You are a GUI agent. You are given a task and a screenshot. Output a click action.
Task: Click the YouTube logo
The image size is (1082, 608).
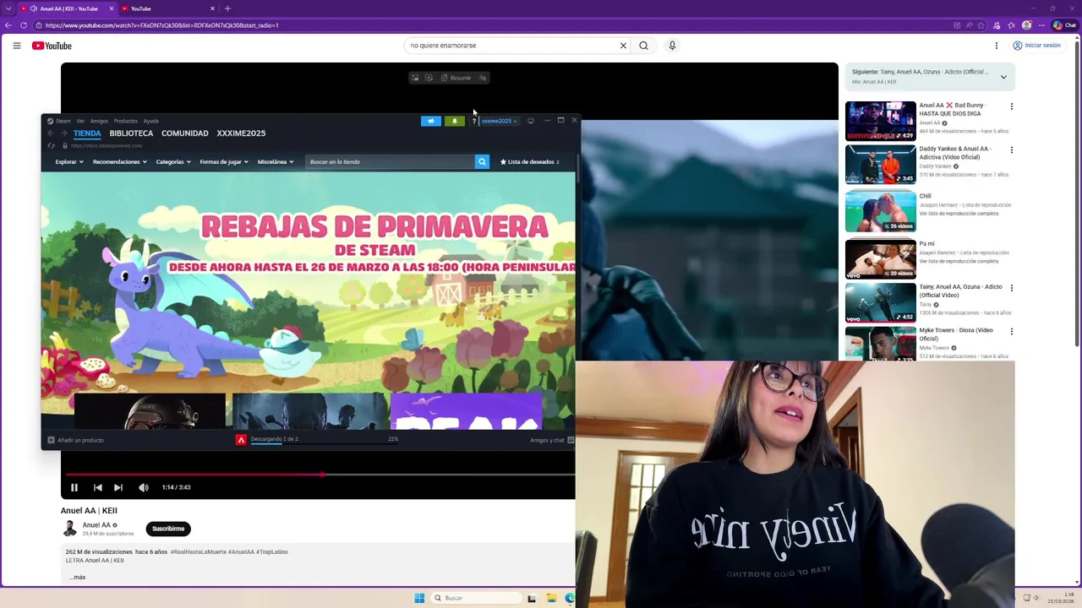tap(52, 46)
